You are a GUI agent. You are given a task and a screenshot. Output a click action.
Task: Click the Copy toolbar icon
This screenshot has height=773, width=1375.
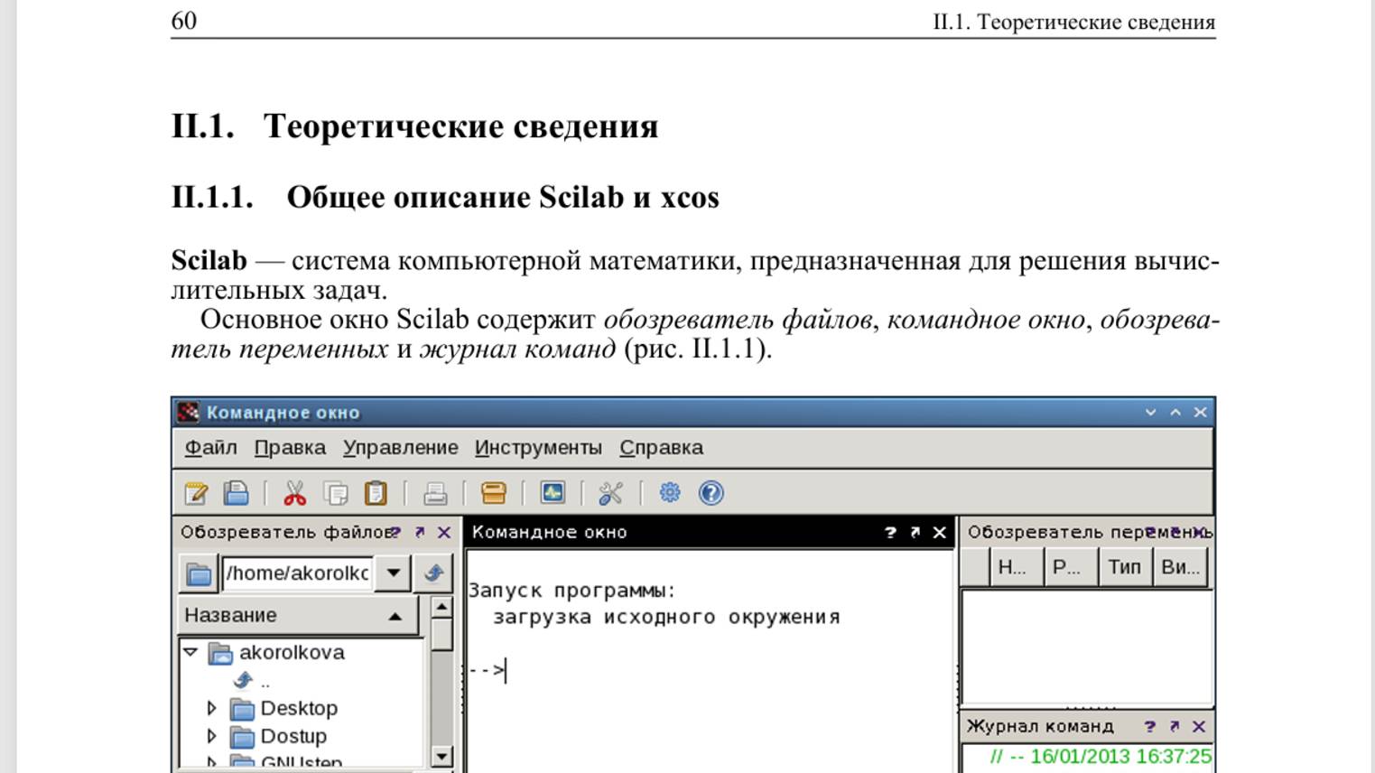coord(336,493)
